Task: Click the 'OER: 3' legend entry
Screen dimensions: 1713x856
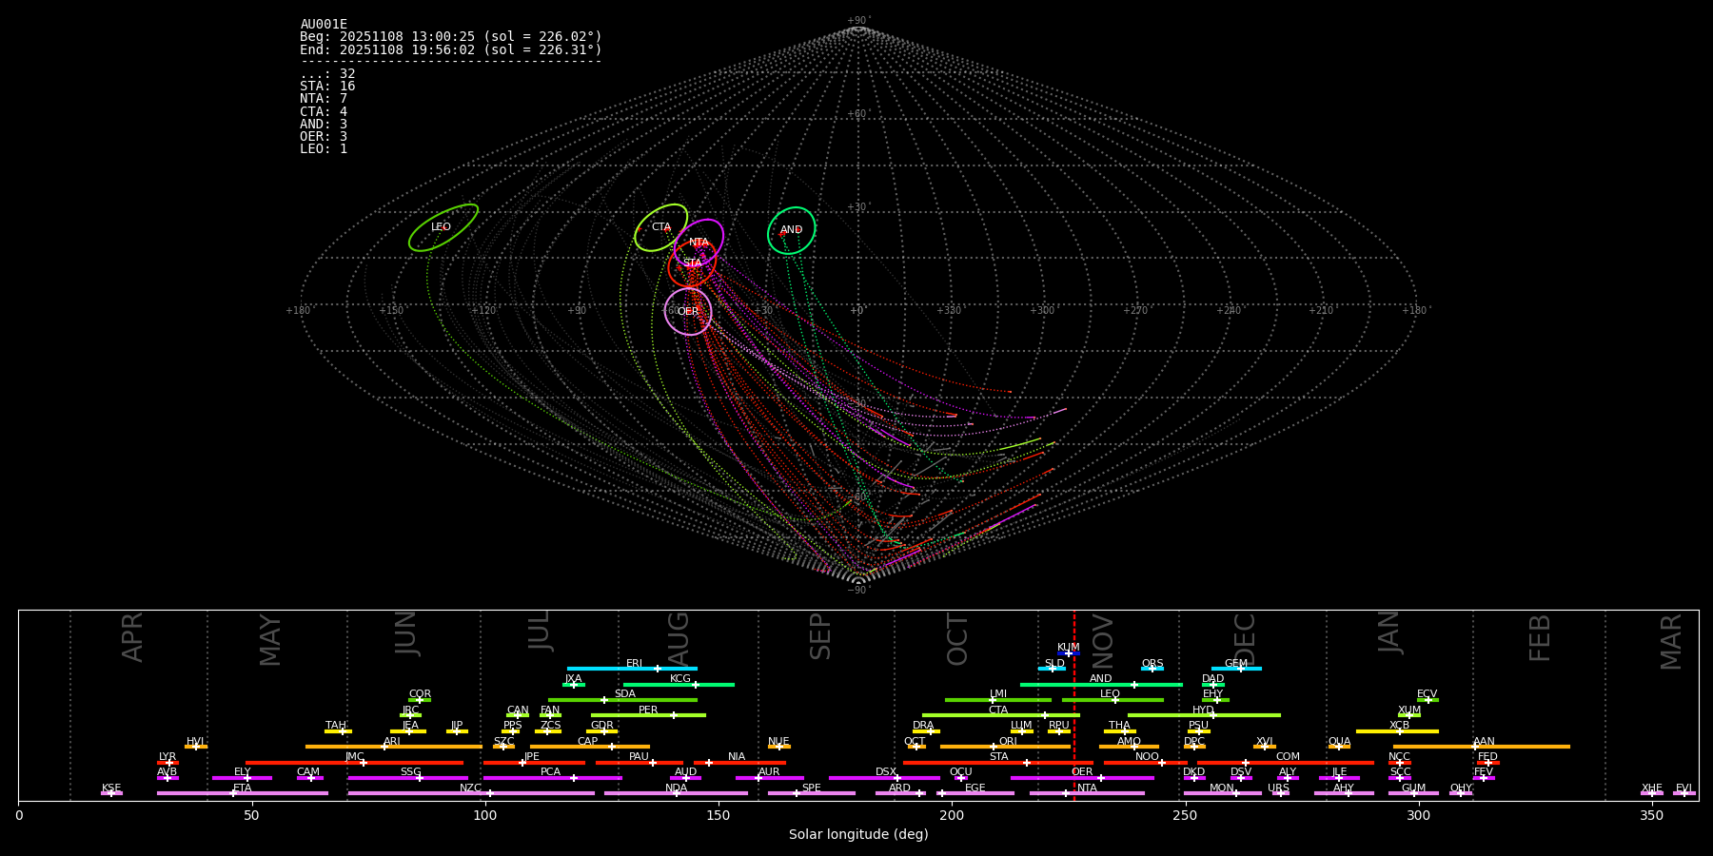Action: point(324,137)
